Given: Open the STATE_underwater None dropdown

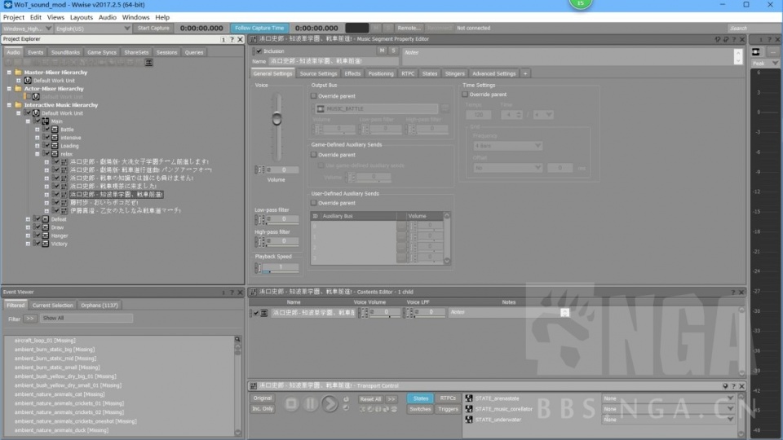Looking at the screenshot, I should tap(669, 420).
